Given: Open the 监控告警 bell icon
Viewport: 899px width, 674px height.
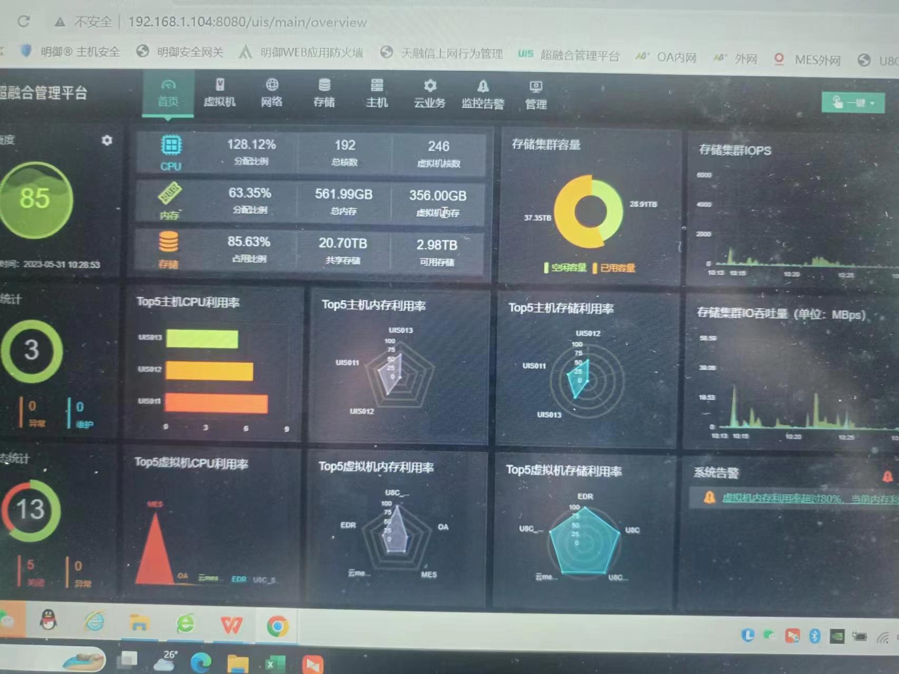Looking at the screenshot, I should tap(483, 86).
